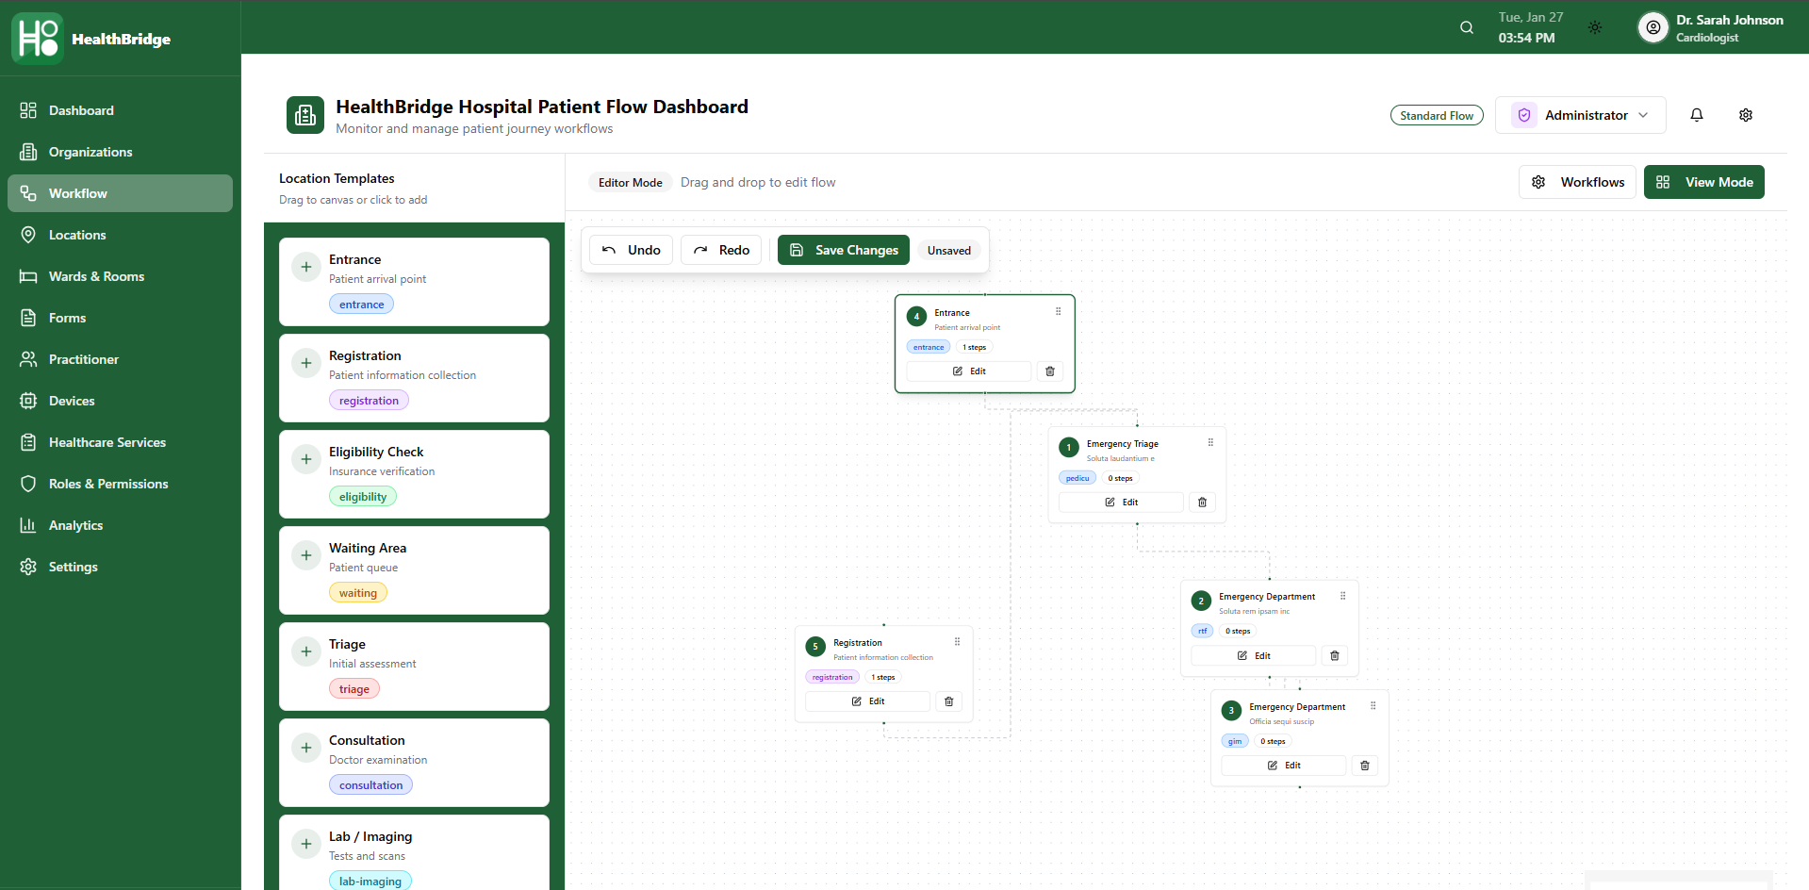Click the Entrance node drag handle

point(1058,312)
